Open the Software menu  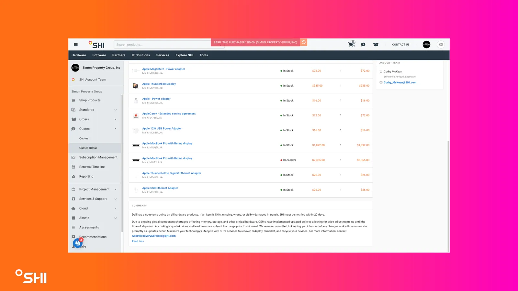99,55
